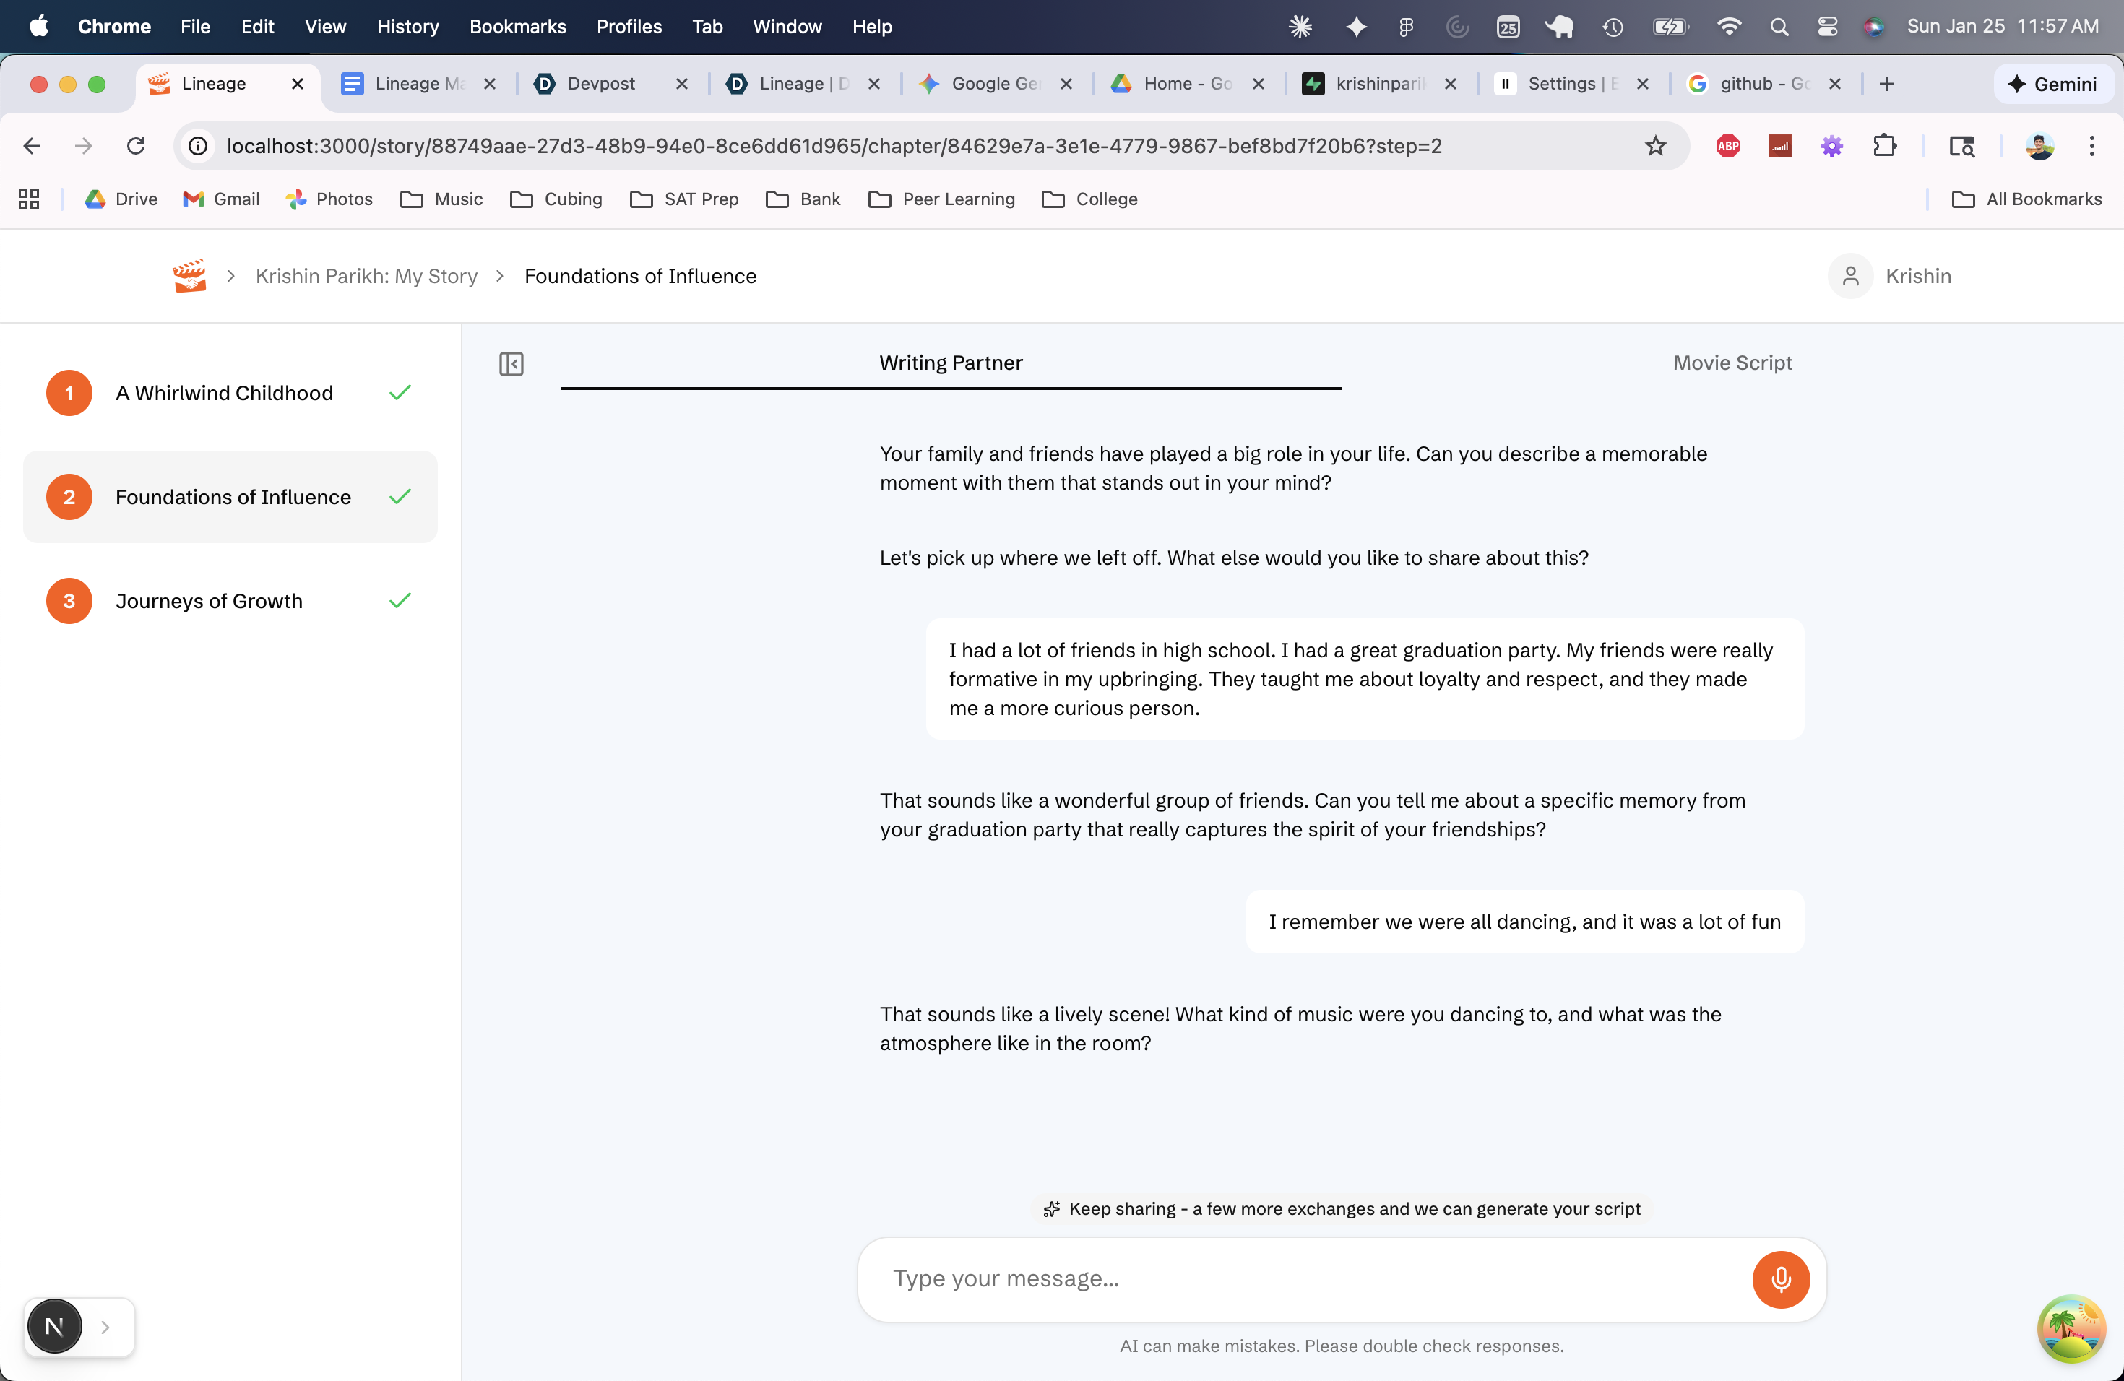Open the Lineage clapperboard home icon
2124x1381 pixels.
(189, 276)
